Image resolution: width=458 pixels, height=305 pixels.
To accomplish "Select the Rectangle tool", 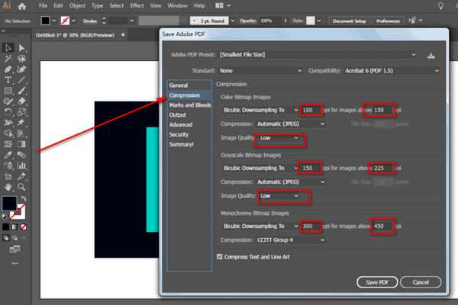I will [x=8, y=91].
